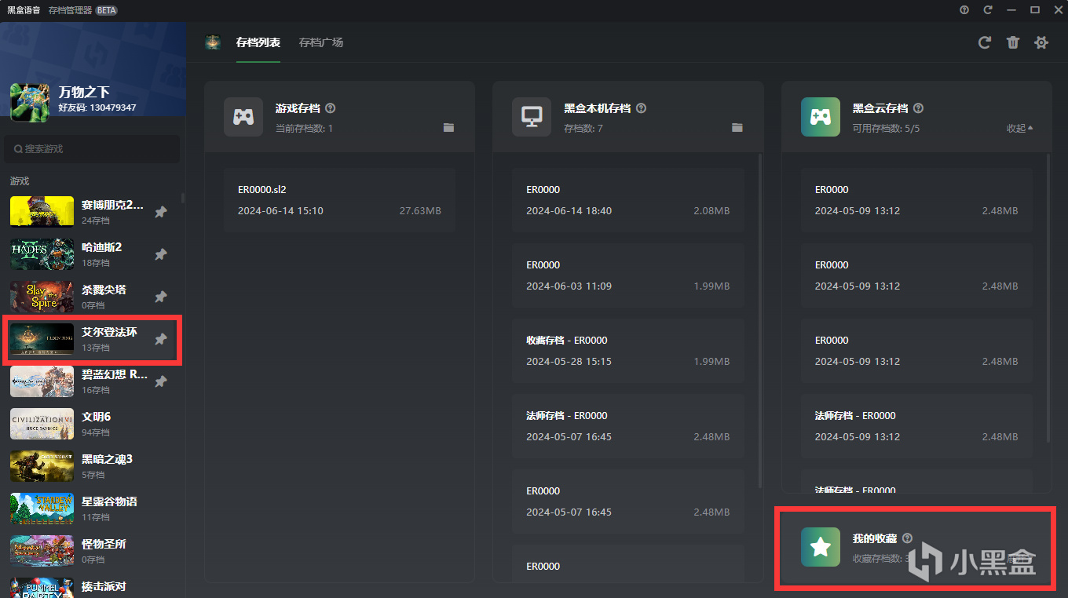The image size is (1068, 598).
Task: Select the 艾尔登法环 game entry
Action: point(93,339)
